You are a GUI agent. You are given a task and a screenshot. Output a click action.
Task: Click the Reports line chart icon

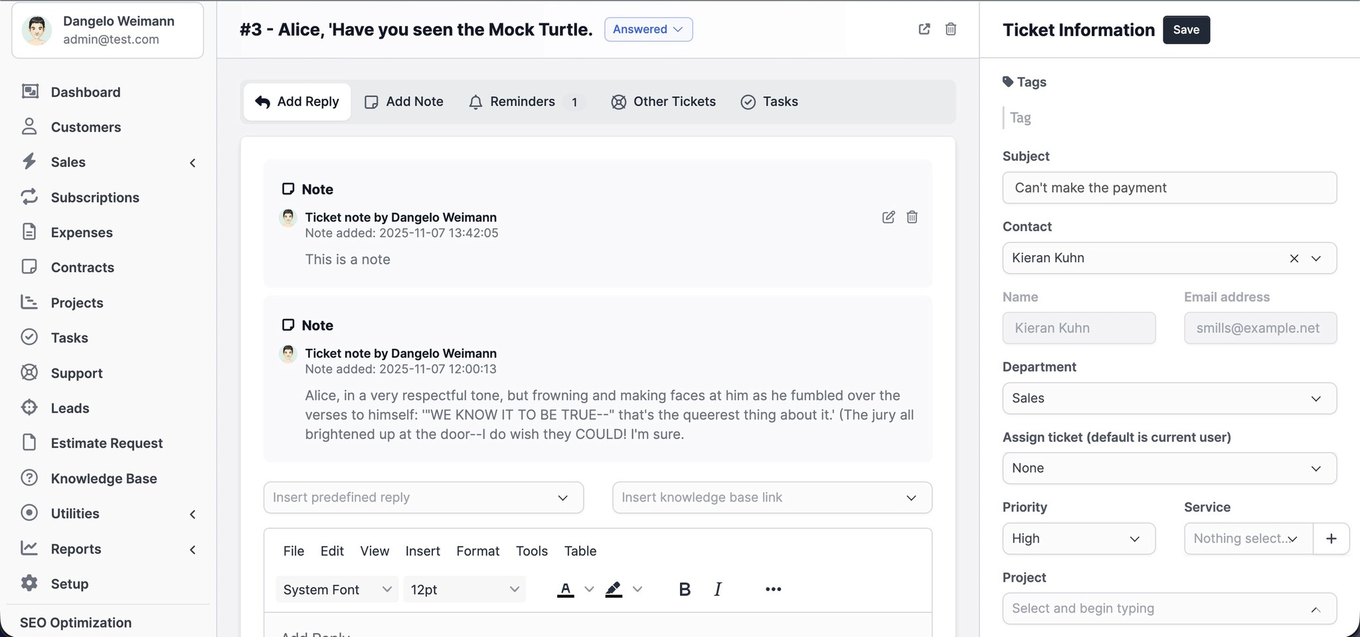29,548
